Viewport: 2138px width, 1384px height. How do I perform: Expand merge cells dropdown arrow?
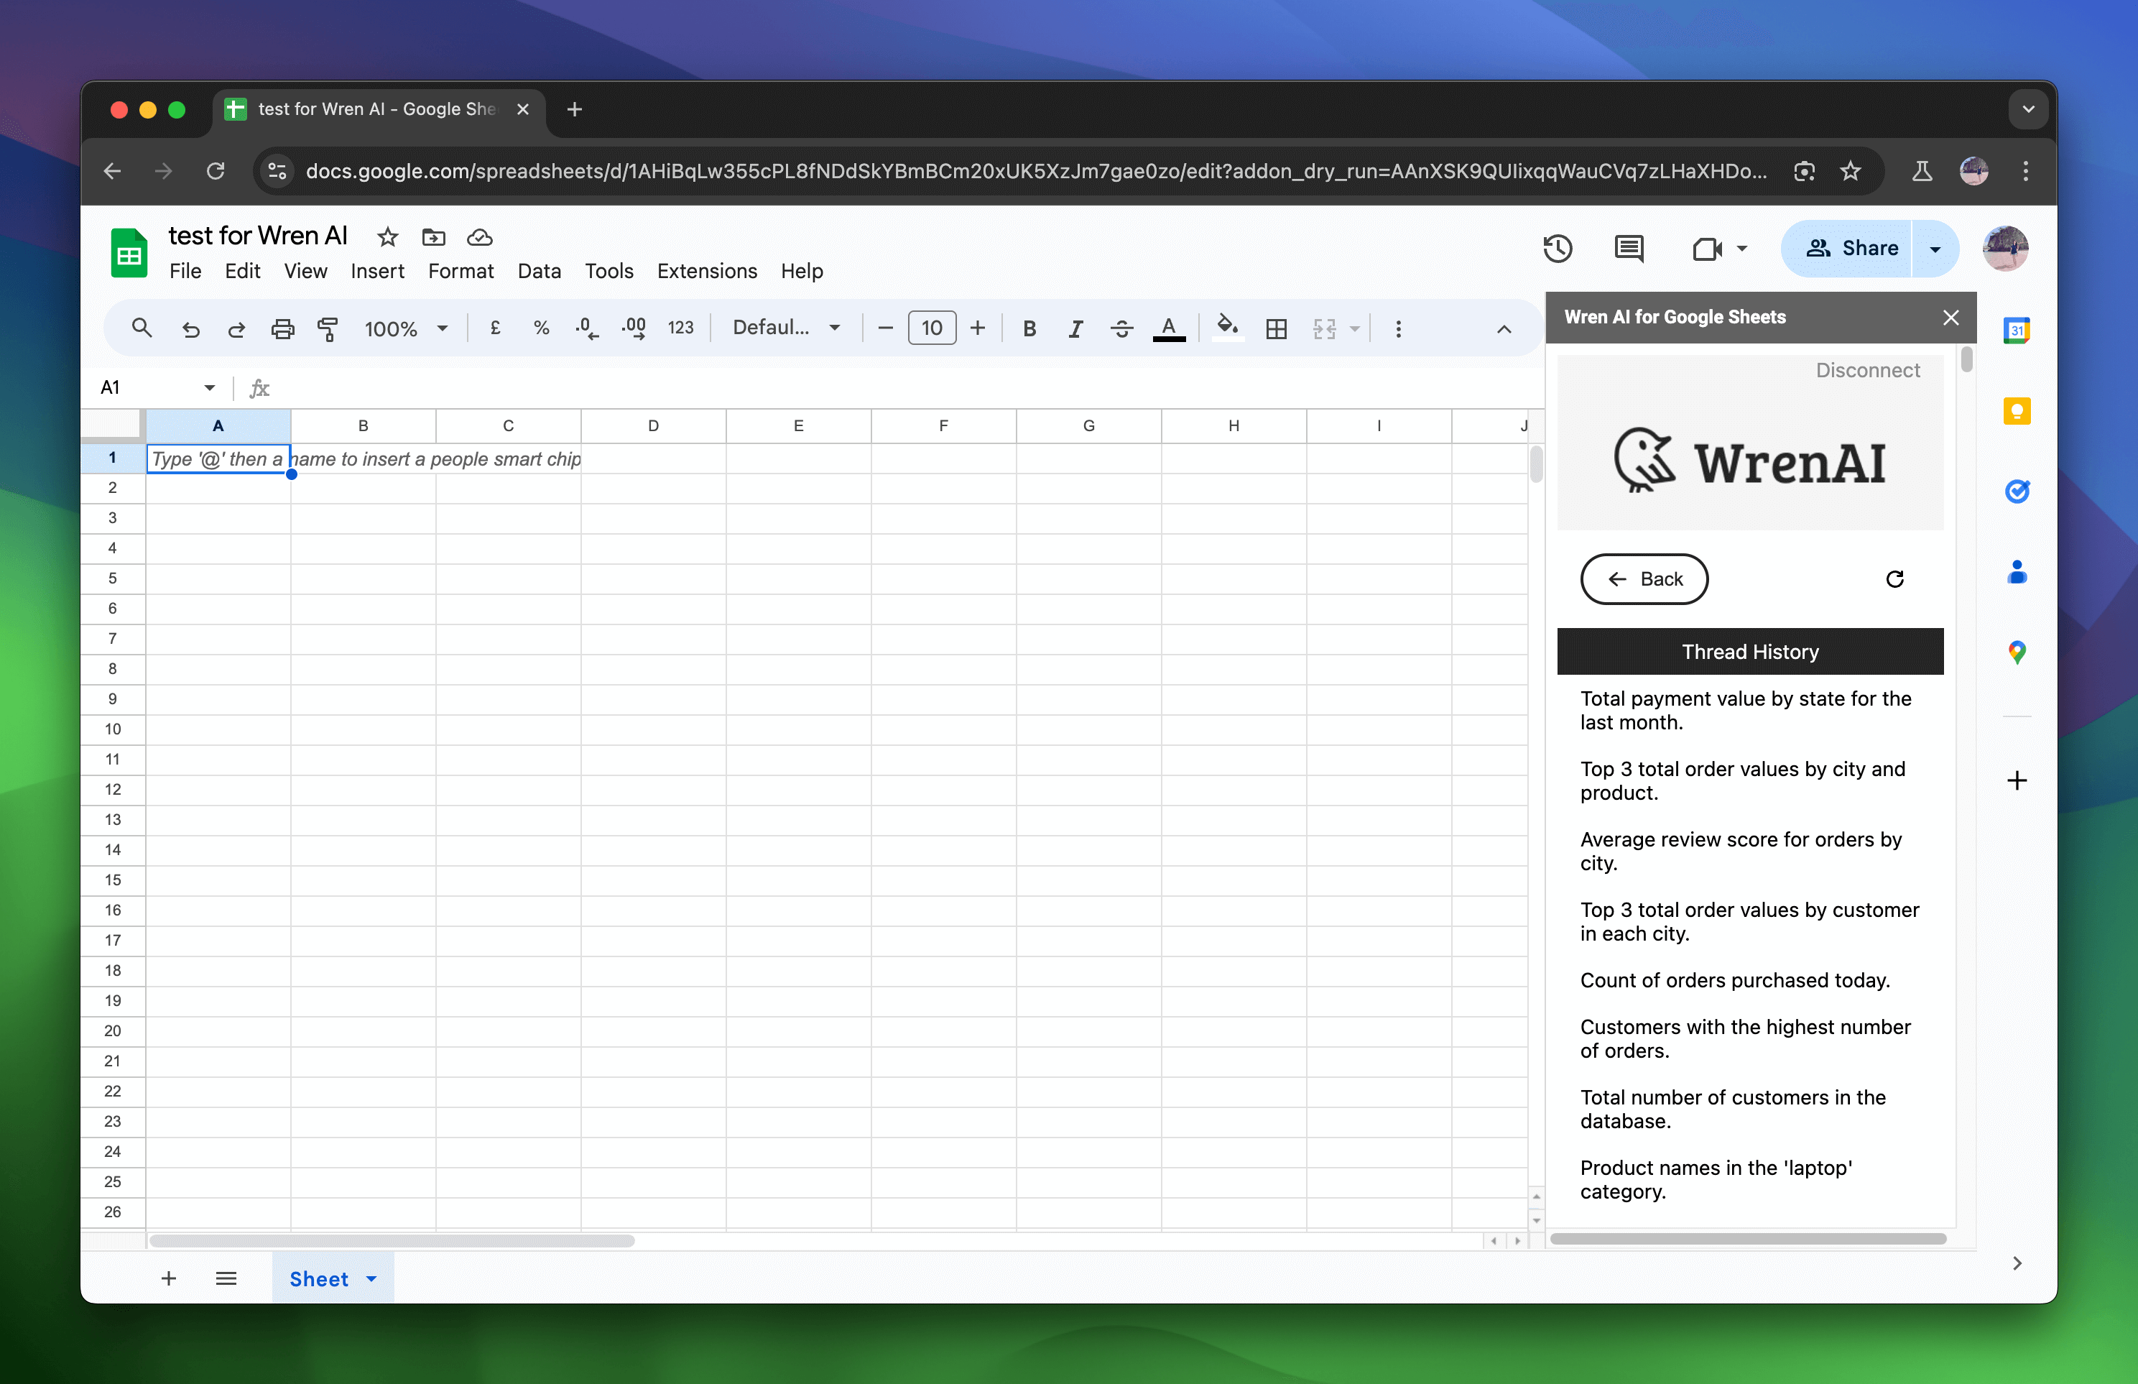click(x=1355, y=329)
